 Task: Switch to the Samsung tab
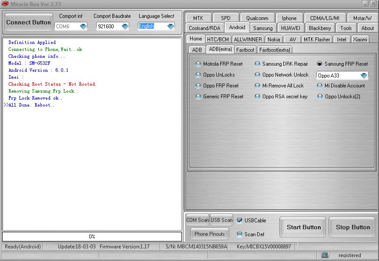[x=263, y=28]
